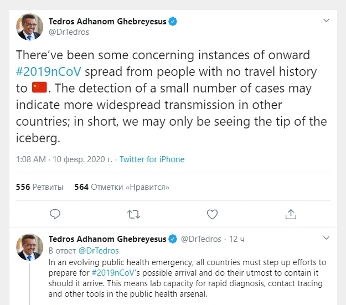Viewport: 346px width, 305px height.
Task: Click verified badge beside main tweet author
Action: click(173, 22)
